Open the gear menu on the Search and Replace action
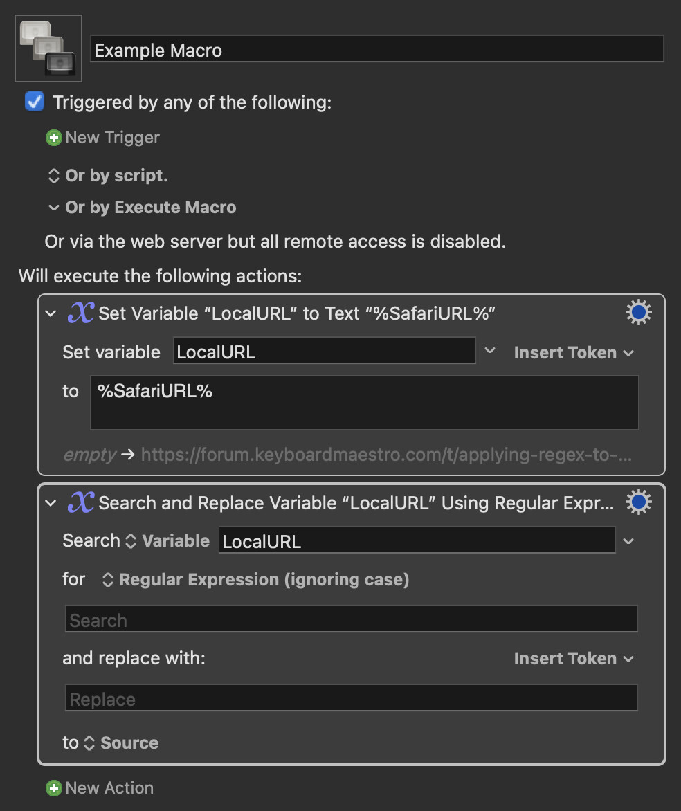The height and width of the screenshot is (811, 681). (637, 502)
